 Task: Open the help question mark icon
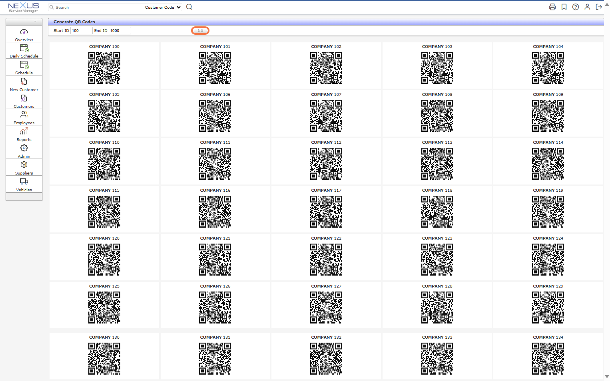click(x=576, y=7)
